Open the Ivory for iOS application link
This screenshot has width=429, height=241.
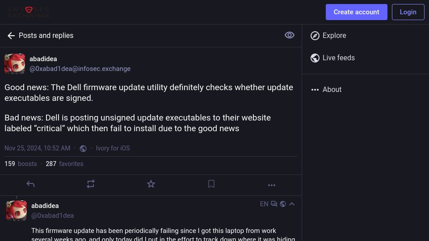point(113,148)
